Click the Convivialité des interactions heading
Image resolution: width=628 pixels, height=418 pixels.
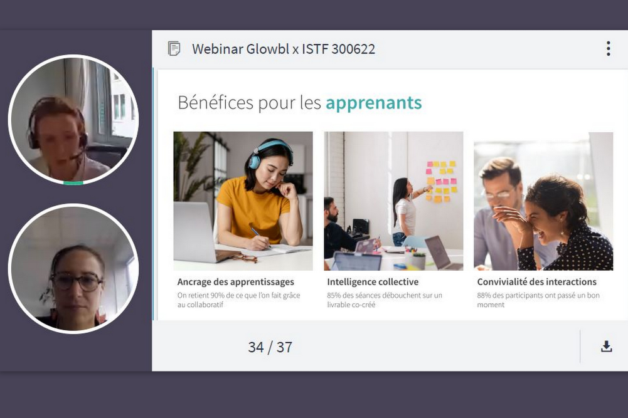536,281
